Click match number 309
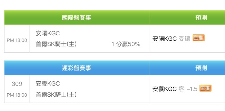This screenshot has height=111, width=225. (x=17, y=84)
